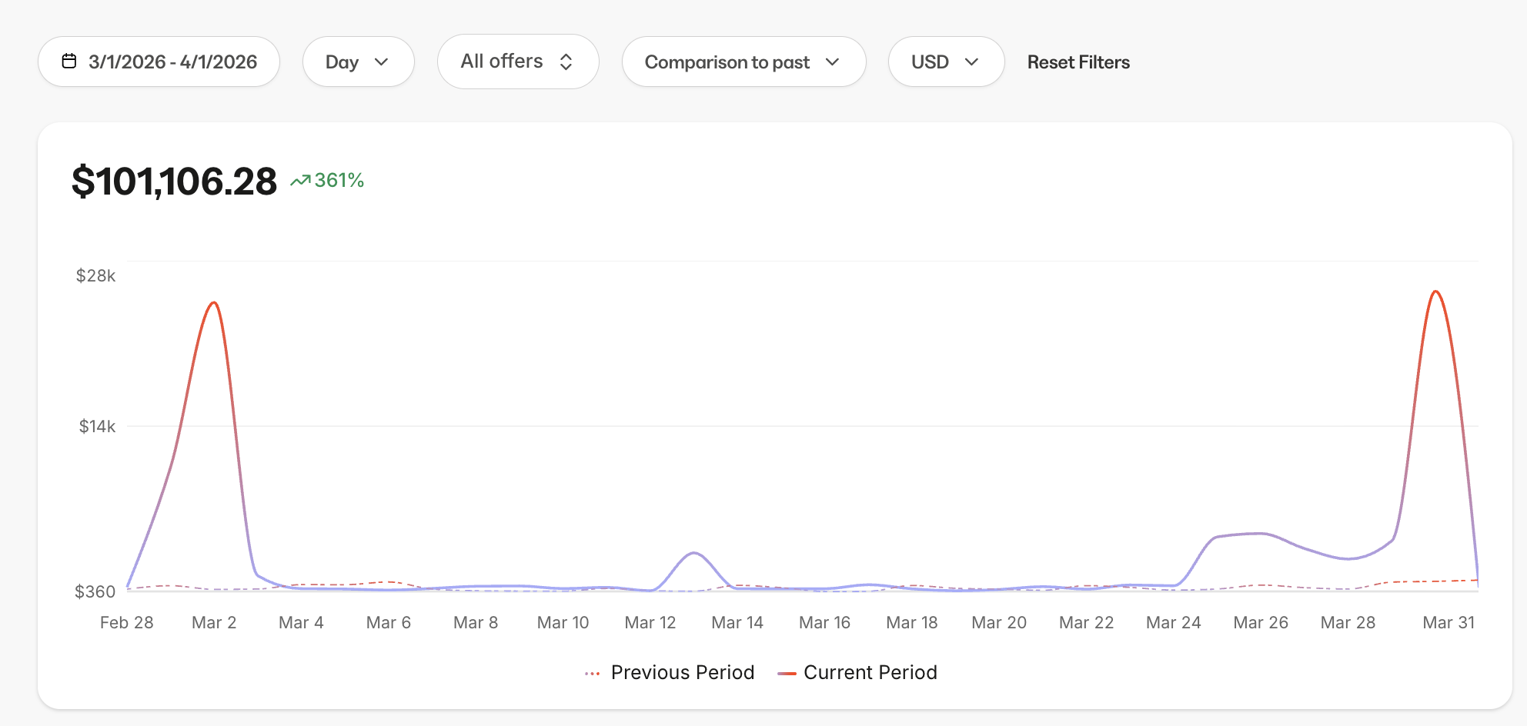Click the dotted line marker beside Previous Period
Image resolution: width=1527 pixels, height=726 pixels.
592,672
